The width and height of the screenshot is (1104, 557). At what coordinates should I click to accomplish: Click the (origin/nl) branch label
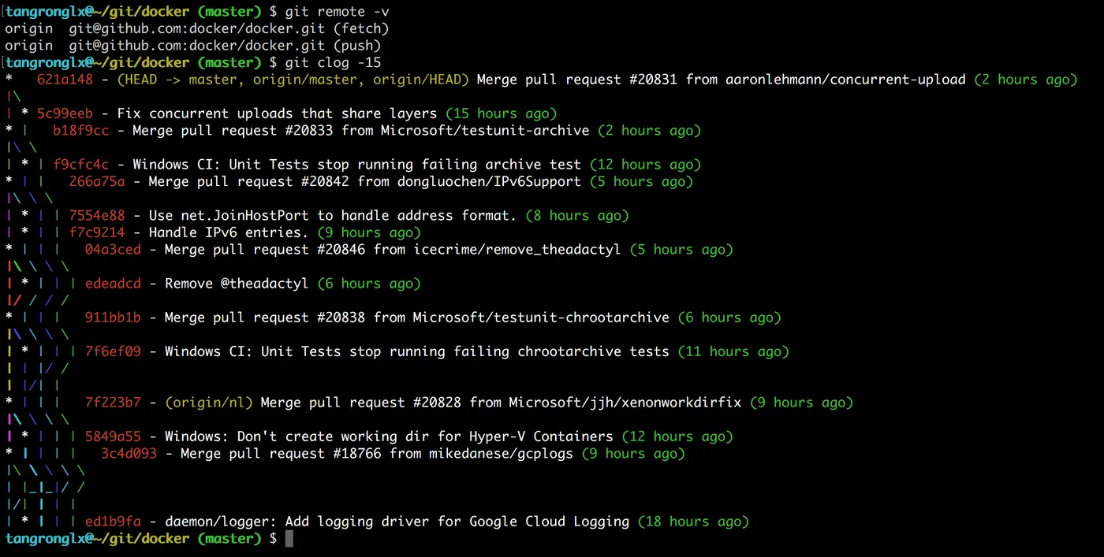[x=208, y=403]
